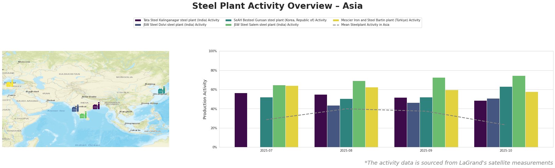This screenshot has width=555, height=168.
Task: Click the dashed Mean Steelplant Activity legend marker
Action: coord(336,25)
